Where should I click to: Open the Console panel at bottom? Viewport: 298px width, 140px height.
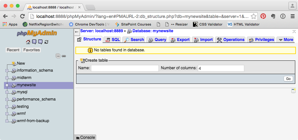[x=85, y=137]
